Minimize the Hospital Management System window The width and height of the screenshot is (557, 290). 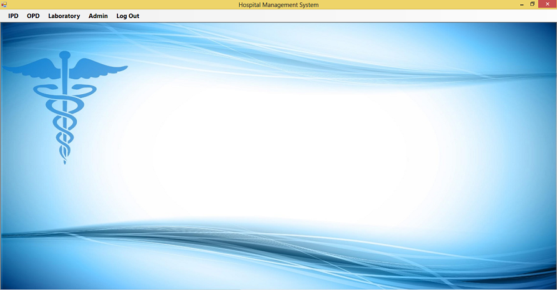(522, 4)
